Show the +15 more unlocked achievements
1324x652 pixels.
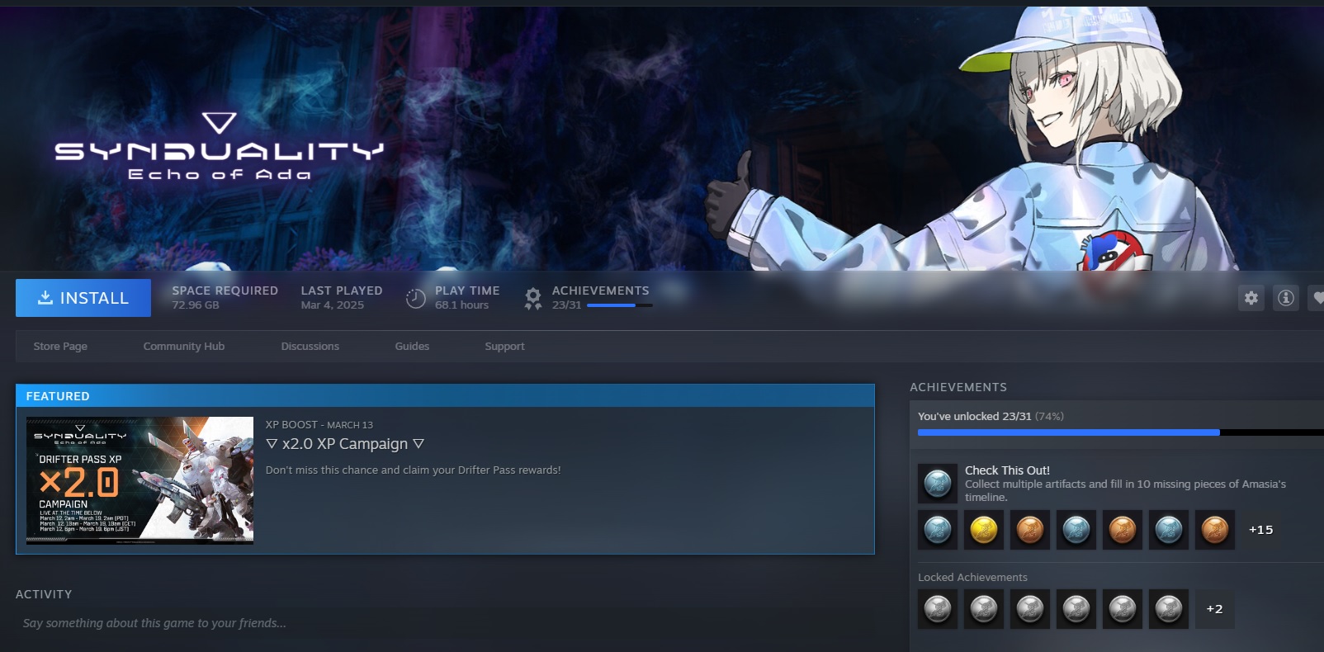(1260, 530)
